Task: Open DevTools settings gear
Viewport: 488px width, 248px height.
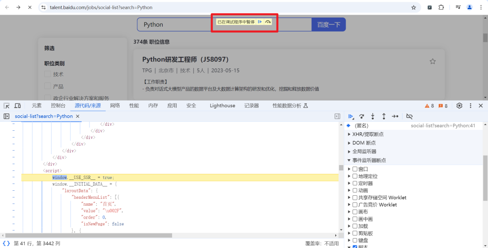Action: coord(460,106)
